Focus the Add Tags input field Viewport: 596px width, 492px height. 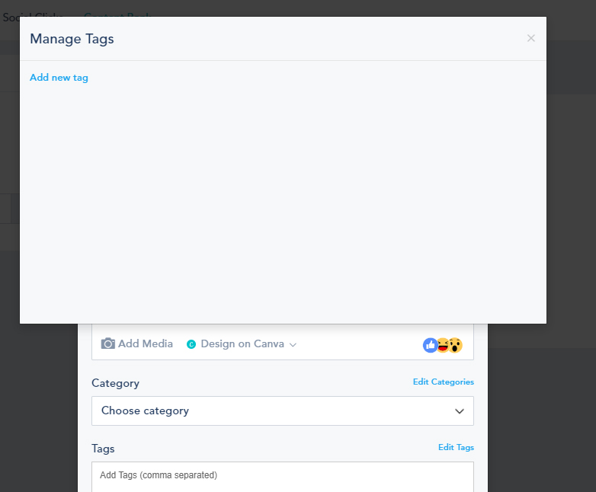coord(282,476)
